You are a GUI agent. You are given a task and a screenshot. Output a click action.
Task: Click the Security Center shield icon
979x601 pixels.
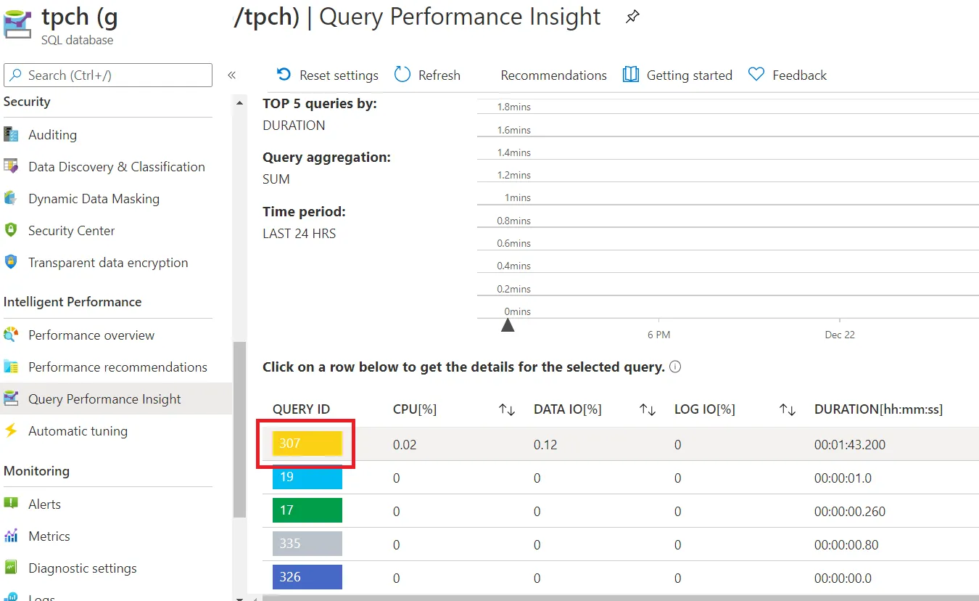pyautogui.click(x=11, y=230)
